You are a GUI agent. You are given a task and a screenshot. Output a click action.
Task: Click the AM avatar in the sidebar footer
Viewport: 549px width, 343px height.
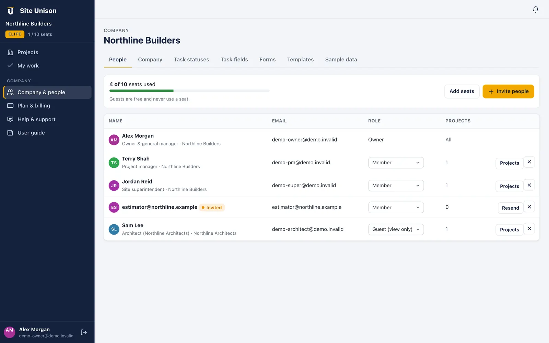pos(10,332)
